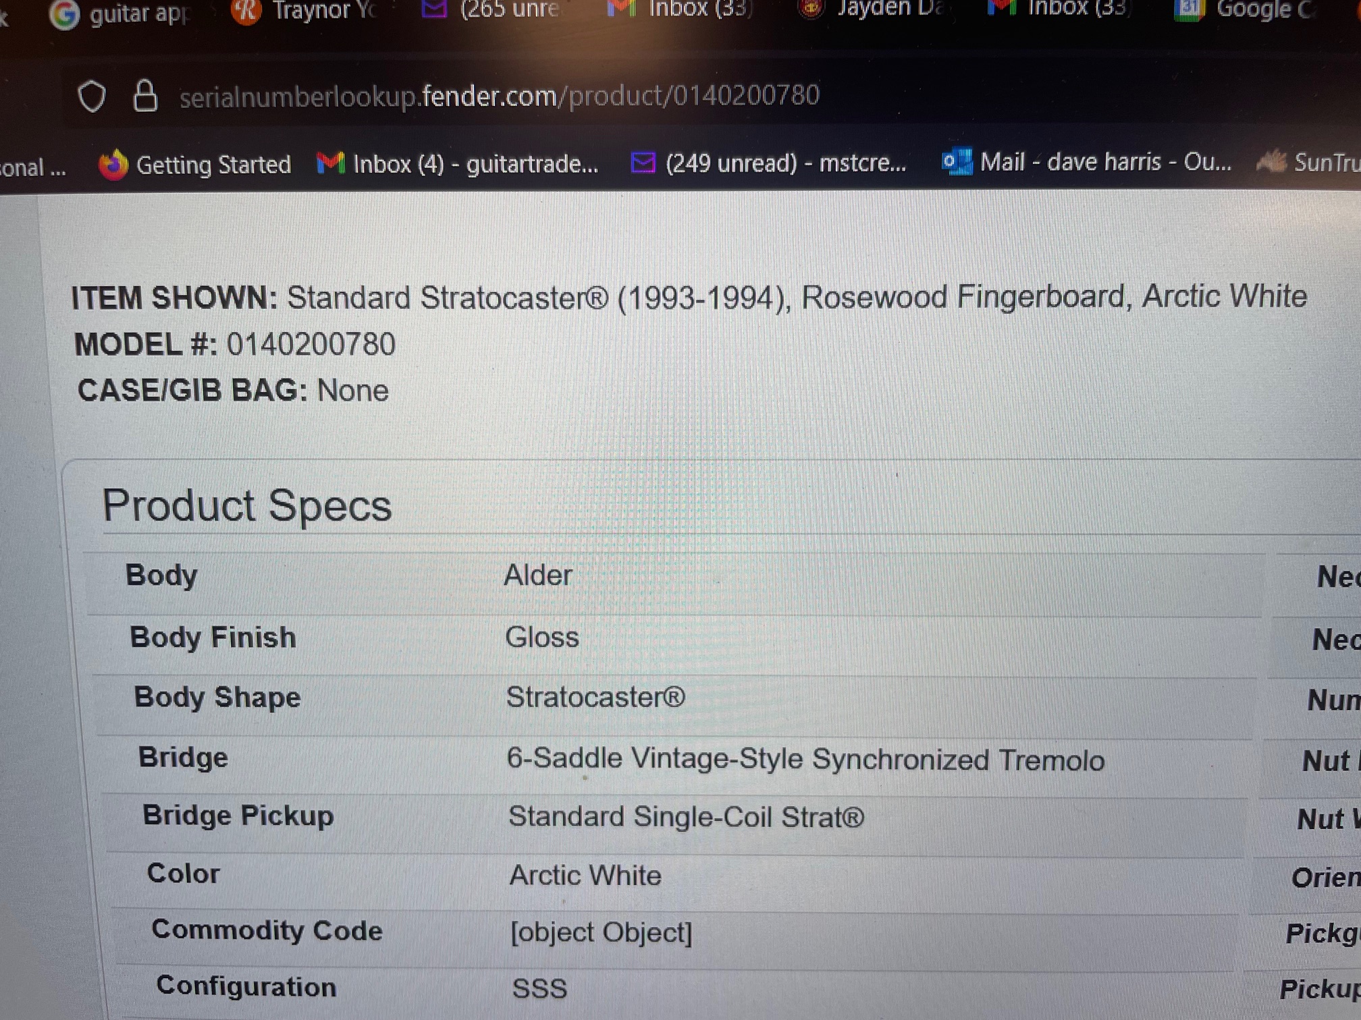The height and width of the screenshot is (1020, 1361).
Task: Click the purple envelope icon for 249 unread bookmark
Action: coord(643,163)
